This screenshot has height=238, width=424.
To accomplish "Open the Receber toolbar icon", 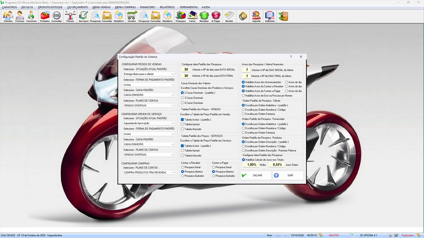I will [x=204, y=17].
